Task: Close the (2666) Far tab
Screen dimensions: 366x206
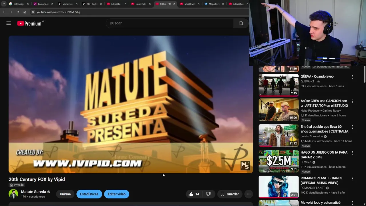Action: click(125, 4)
